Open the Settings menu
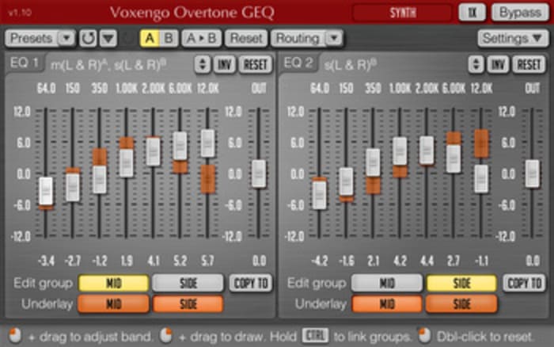 [513, 38]
